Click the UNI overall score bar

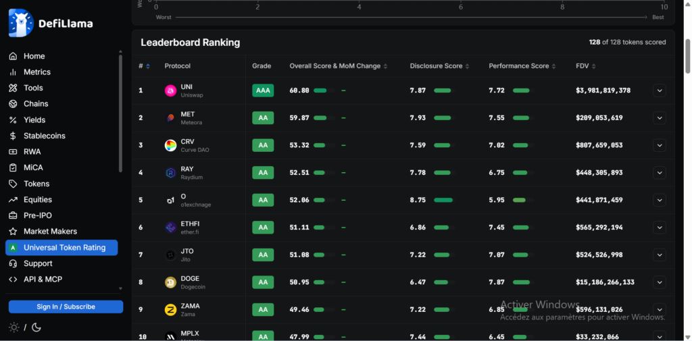coord(324,90)
